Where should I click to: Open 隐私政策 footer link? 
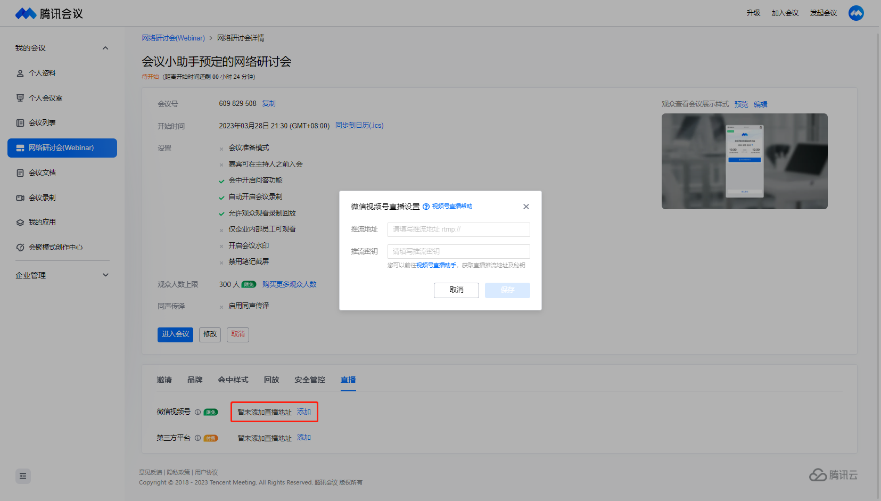178,472
